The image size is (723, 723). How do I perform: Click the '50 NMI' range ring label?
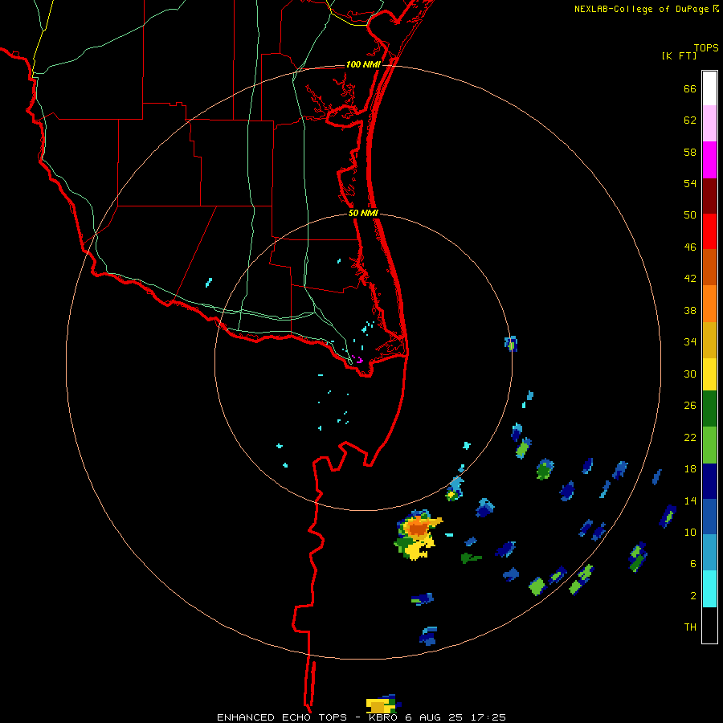point(363,213)
